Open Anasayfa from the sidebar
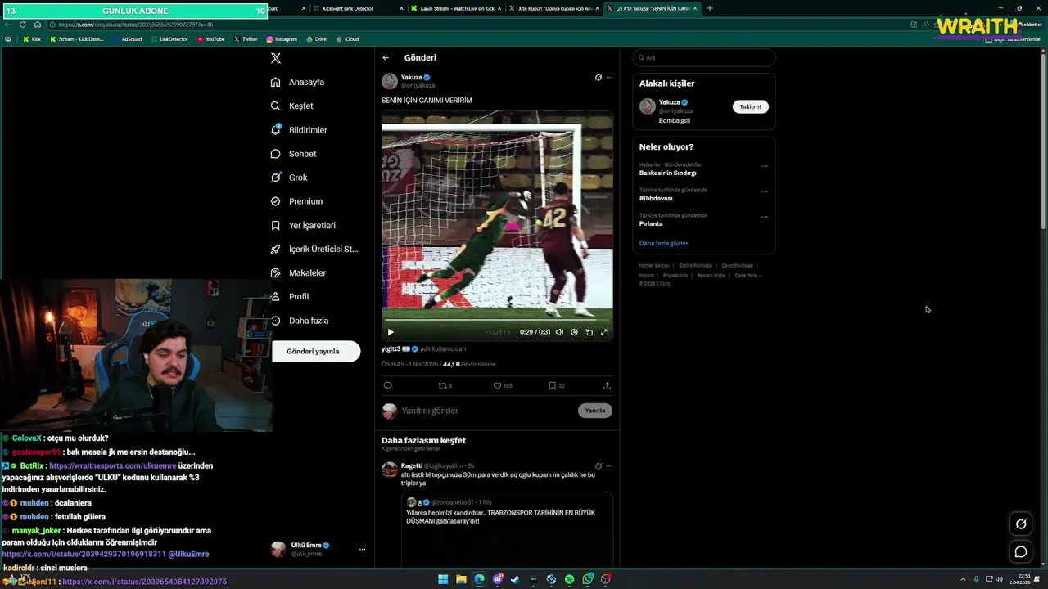1048x589 pixels. tap(298, 83)
